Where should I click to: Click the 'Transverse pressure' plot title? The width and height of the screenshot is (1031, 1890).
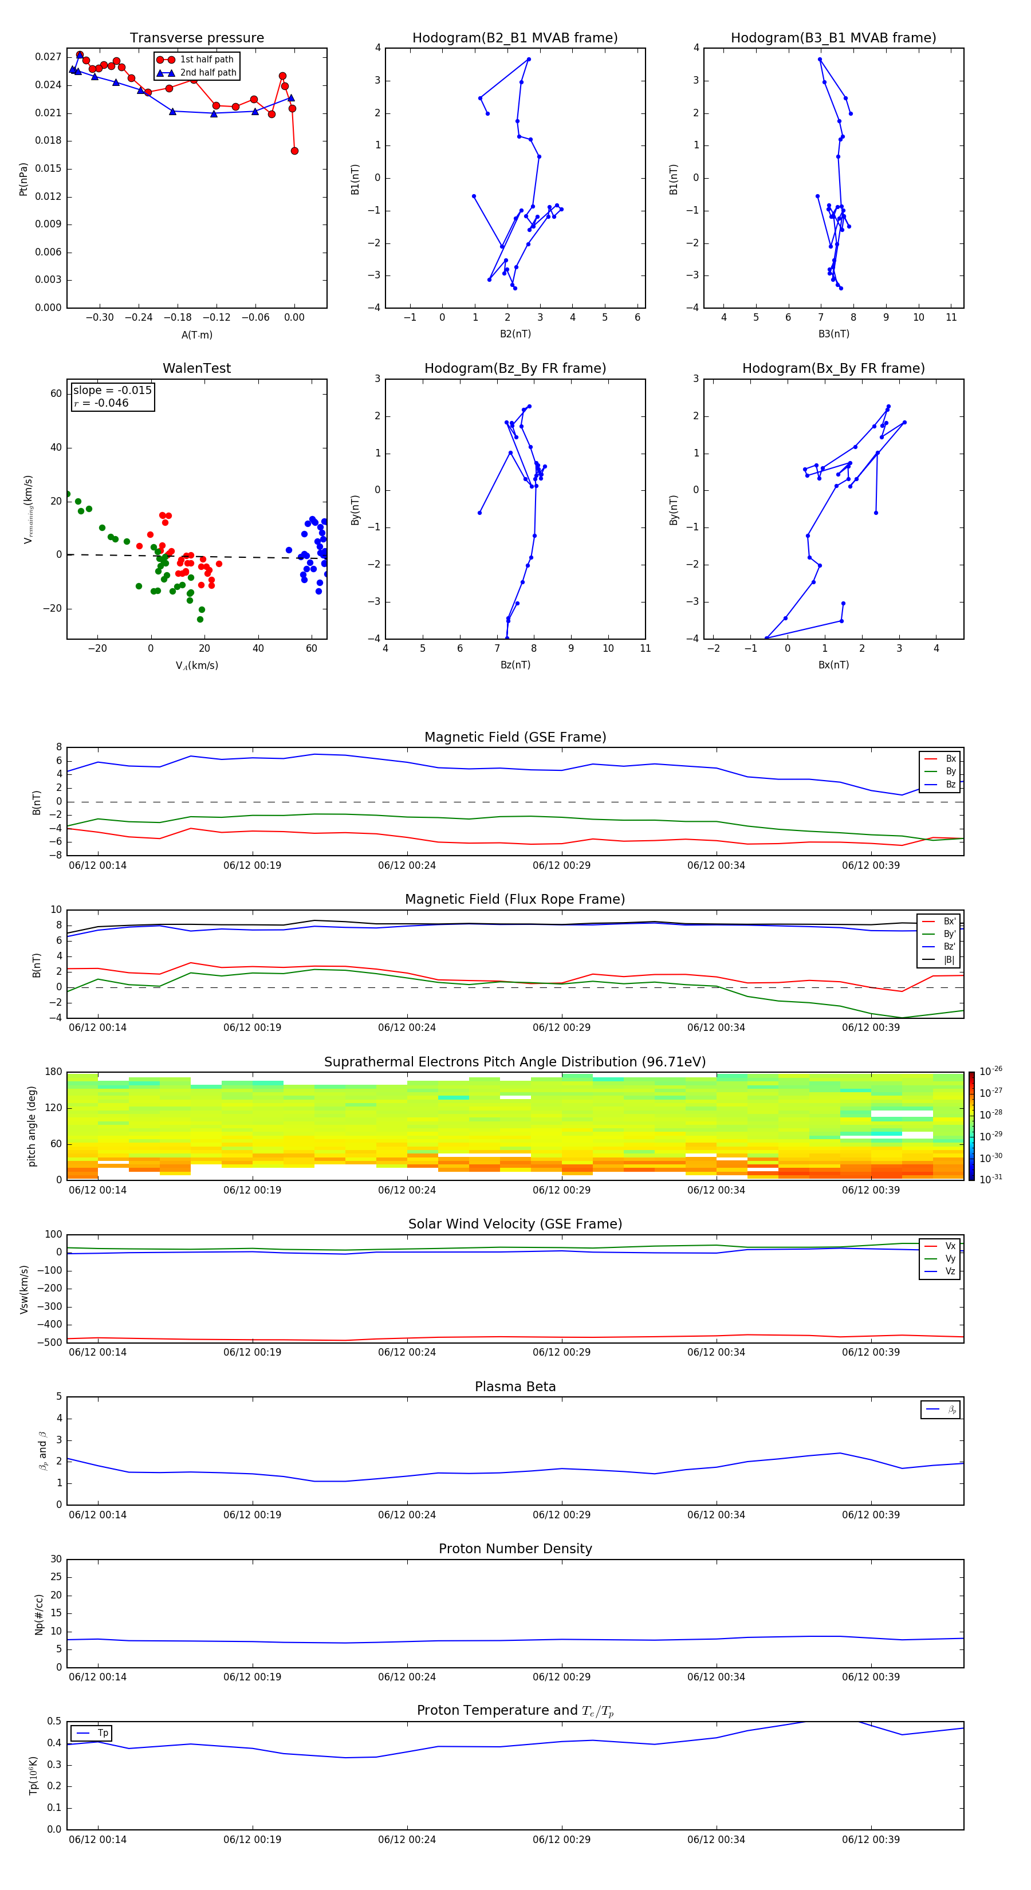(196, 37)
